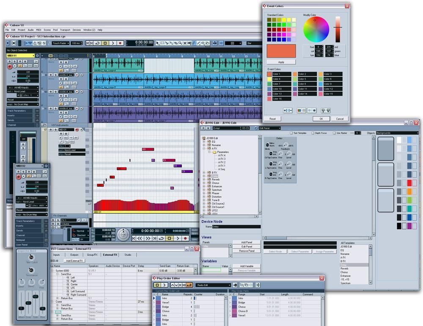423x326 pixels.
Task: Click the Add Panel button
Action: click(247, 242)
